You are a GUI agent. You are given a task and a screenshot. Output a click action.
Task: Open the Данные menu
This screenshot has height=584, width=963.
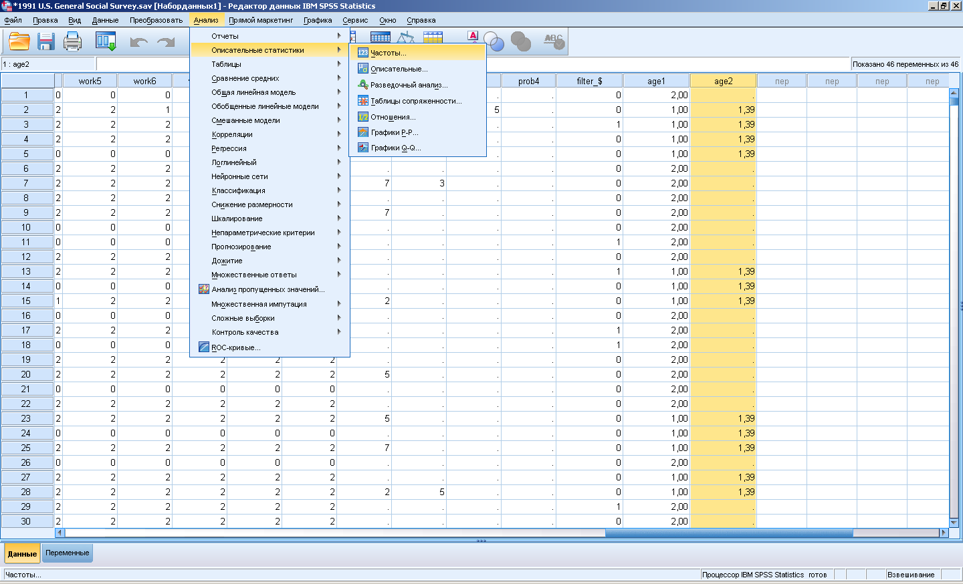click(105, 20)
